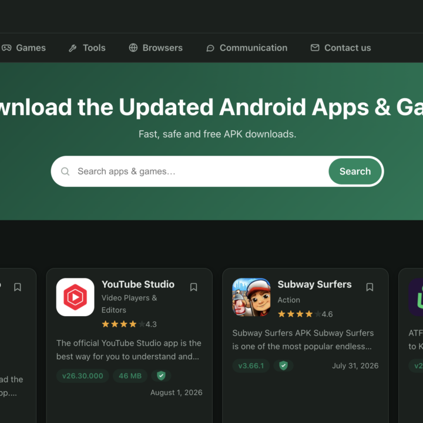This screenshot has width=423, height=423.
Task: Open the YouTube Studio title link
Action: [138, 284]
